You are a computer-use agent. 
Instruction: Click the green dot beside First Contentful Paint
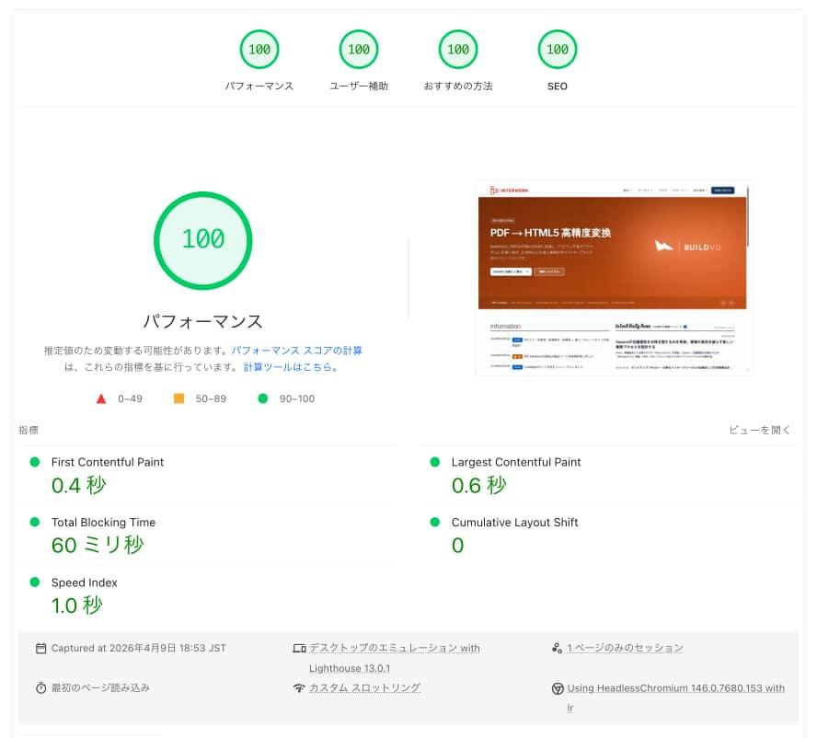tap(34, 462)
